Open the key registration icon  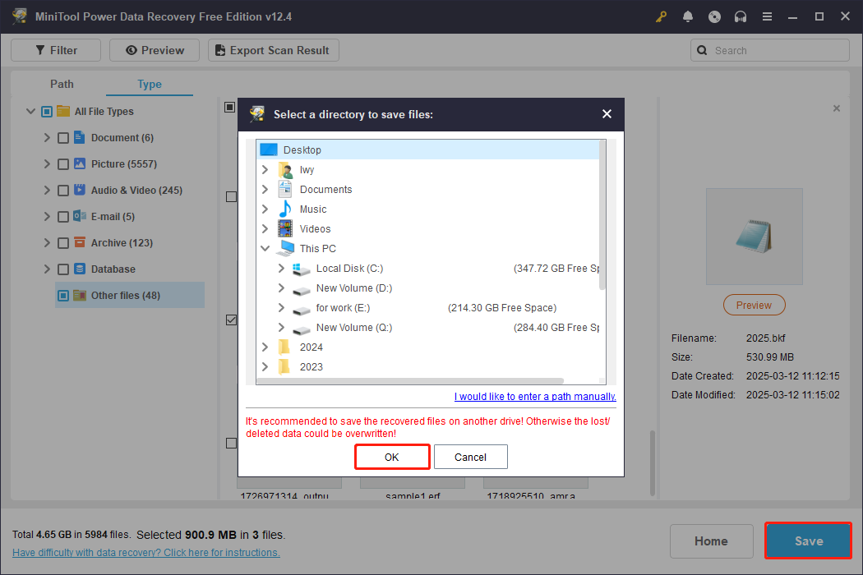661,16
